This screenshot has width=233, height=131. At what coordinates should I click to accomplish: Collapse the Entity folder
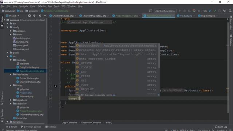point(11,86)
